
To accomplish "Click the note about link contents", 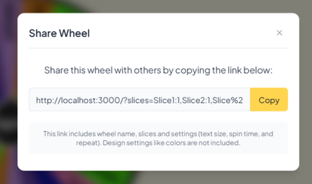I will click(158, 138).
